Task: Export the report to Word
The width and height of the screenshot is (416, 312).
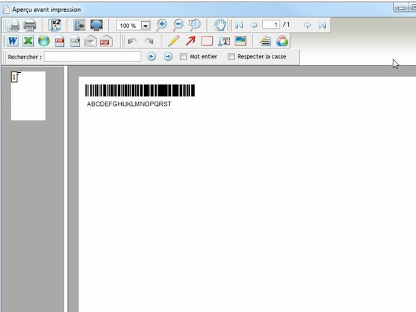Action: click(x=13, y=41)
